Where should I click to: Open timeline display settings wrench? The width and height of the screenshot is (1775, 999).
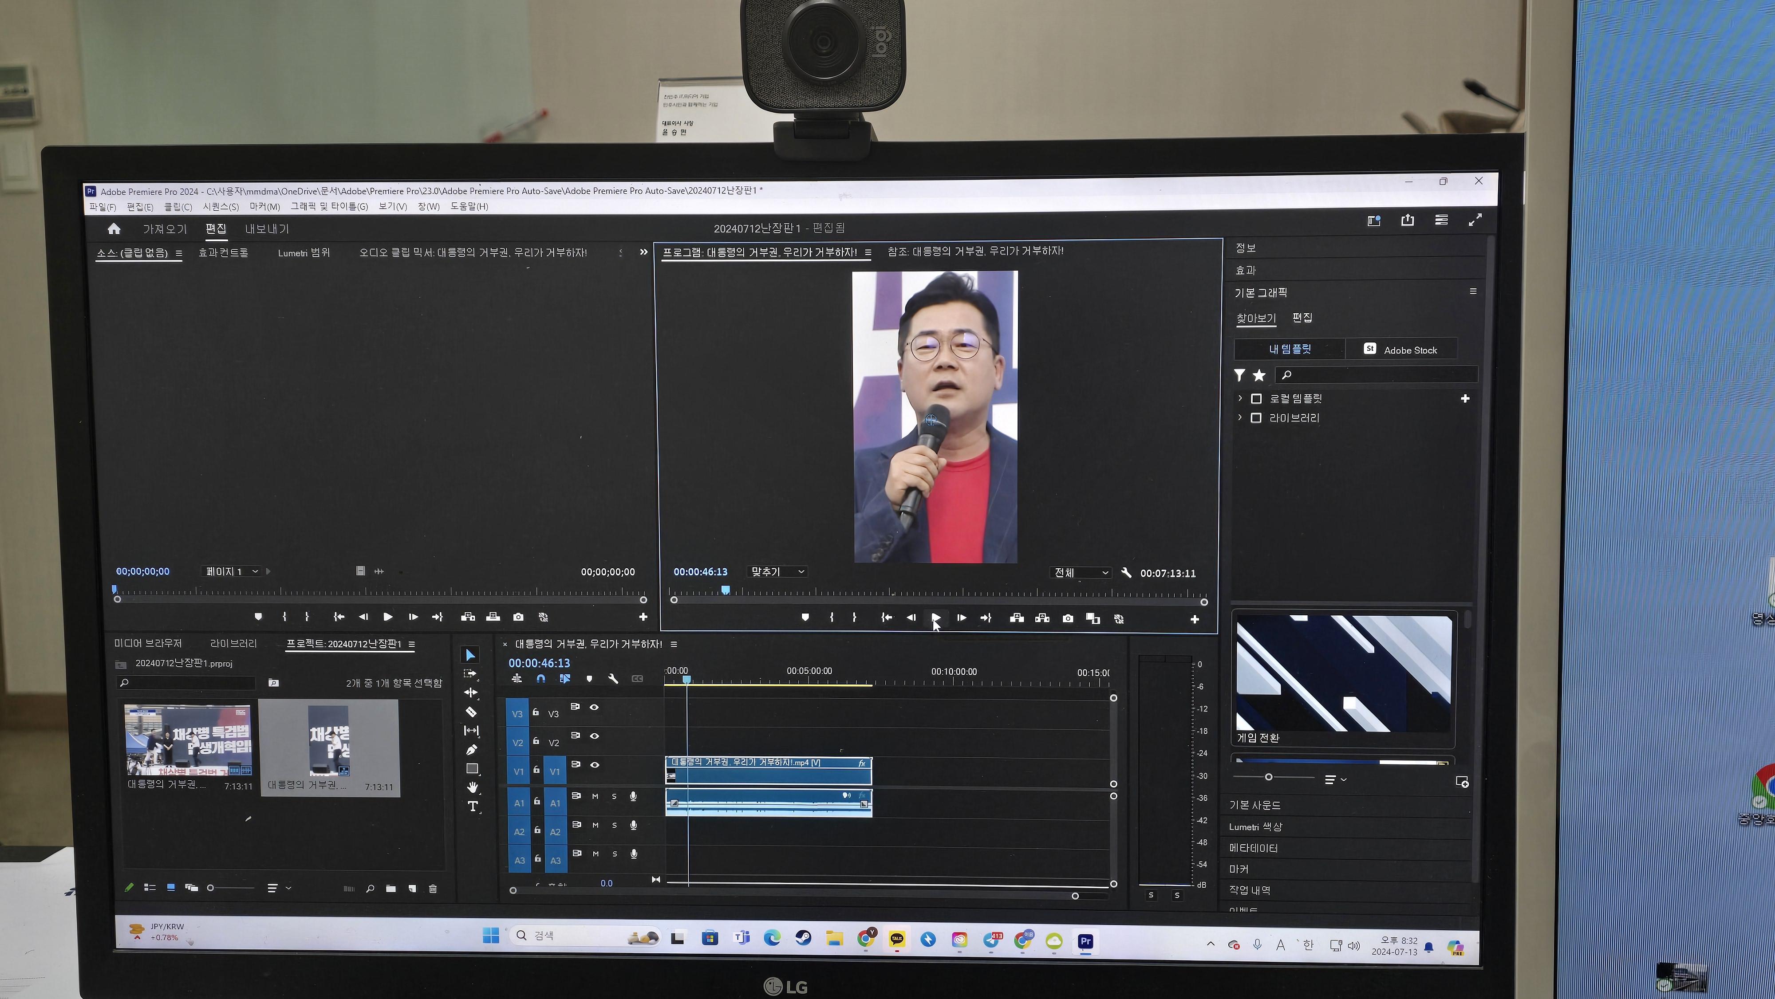613,679
